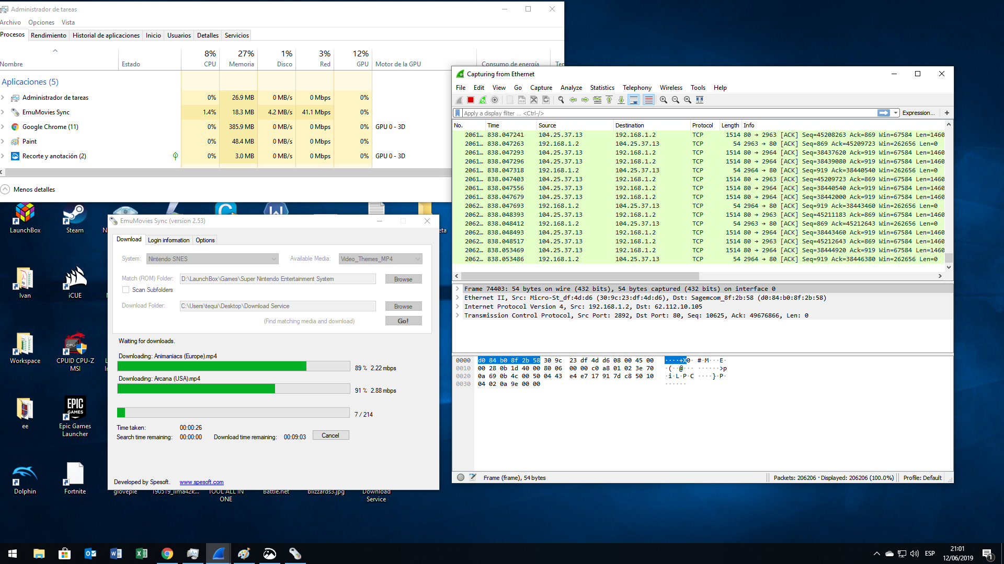This screenshot has width=1004, height=564.
Task: Collapse Task Manager with Menos detalles
Action: coord(28,189)
